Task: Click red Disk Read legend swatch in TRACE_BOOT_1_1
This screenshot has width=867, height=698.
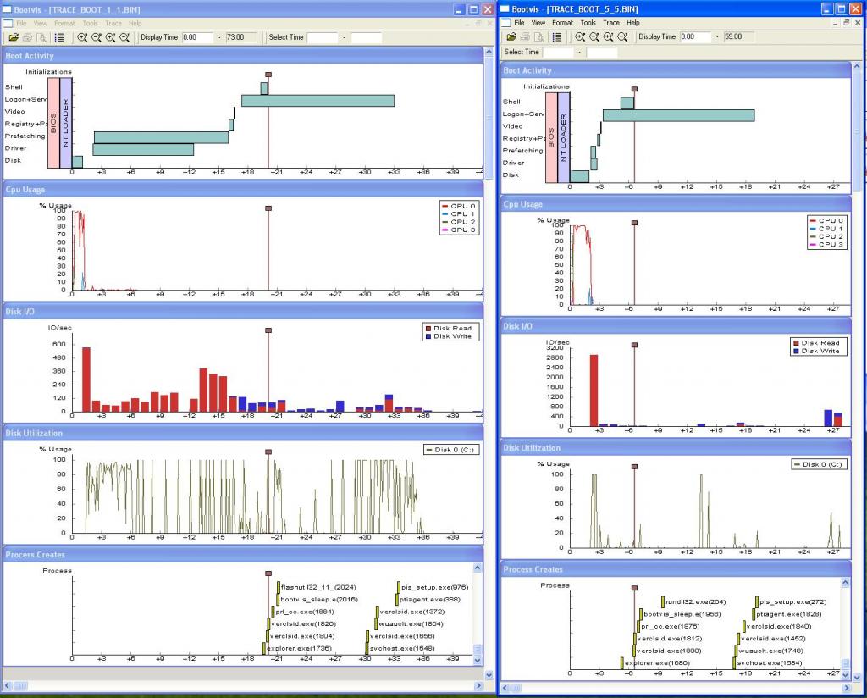Action: (x=428, y=328)
